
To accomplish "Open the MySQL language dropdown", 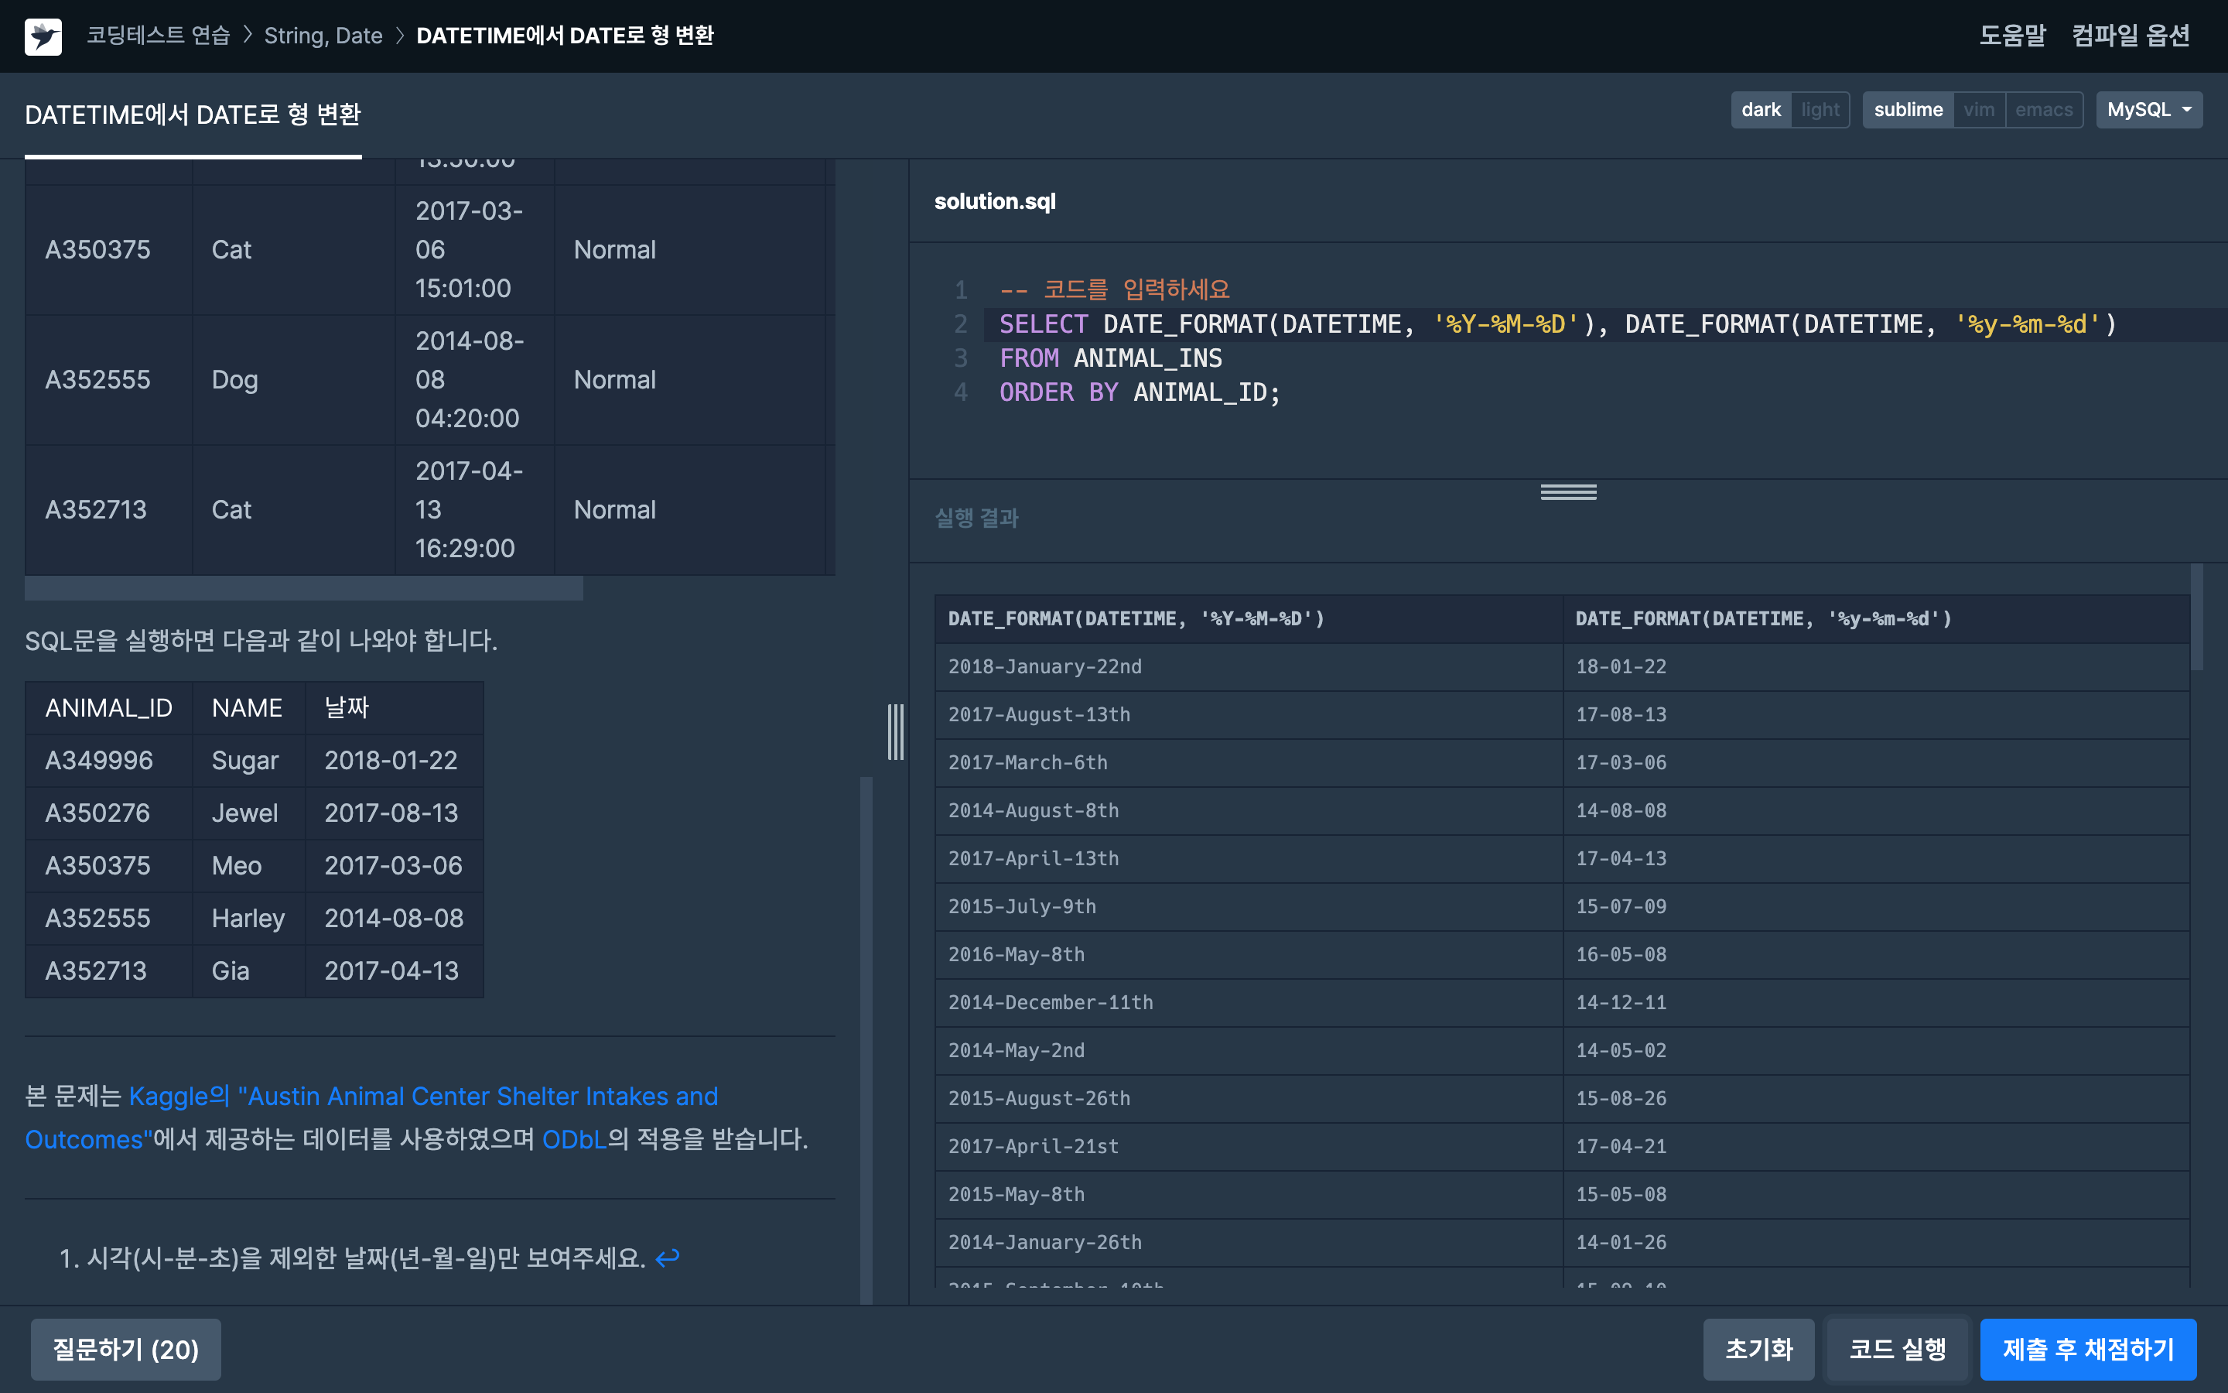I will pyautogui.click(x=2148, y=110).
